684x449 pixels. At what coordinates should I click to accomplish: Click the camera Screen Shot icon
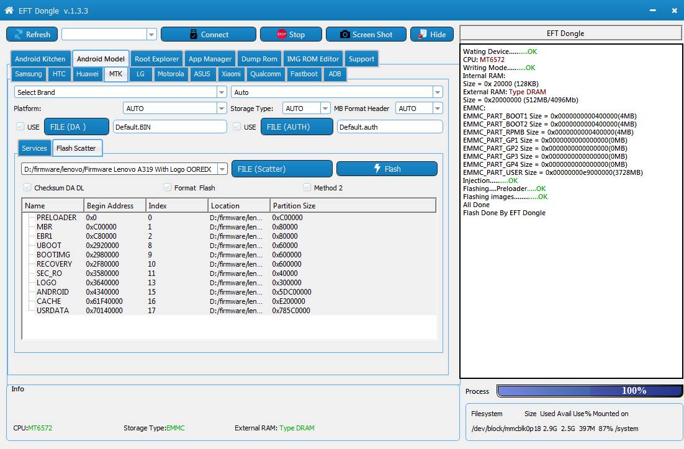pos(344,35)
